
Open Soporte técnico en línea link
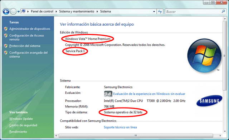pyautogui.click(x=120, y=127)
